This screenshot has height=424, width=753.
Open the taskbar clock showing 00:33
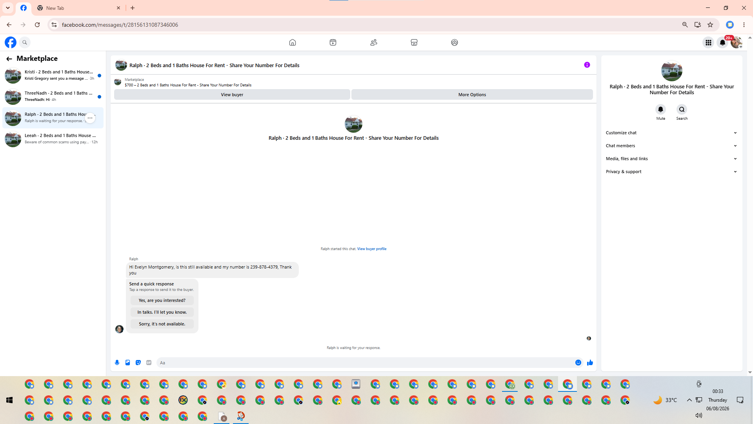coord(718,391)
